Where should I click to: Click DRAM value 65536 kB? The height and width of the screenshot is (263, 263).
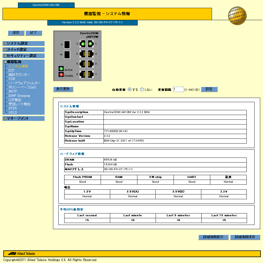point(110,160)
